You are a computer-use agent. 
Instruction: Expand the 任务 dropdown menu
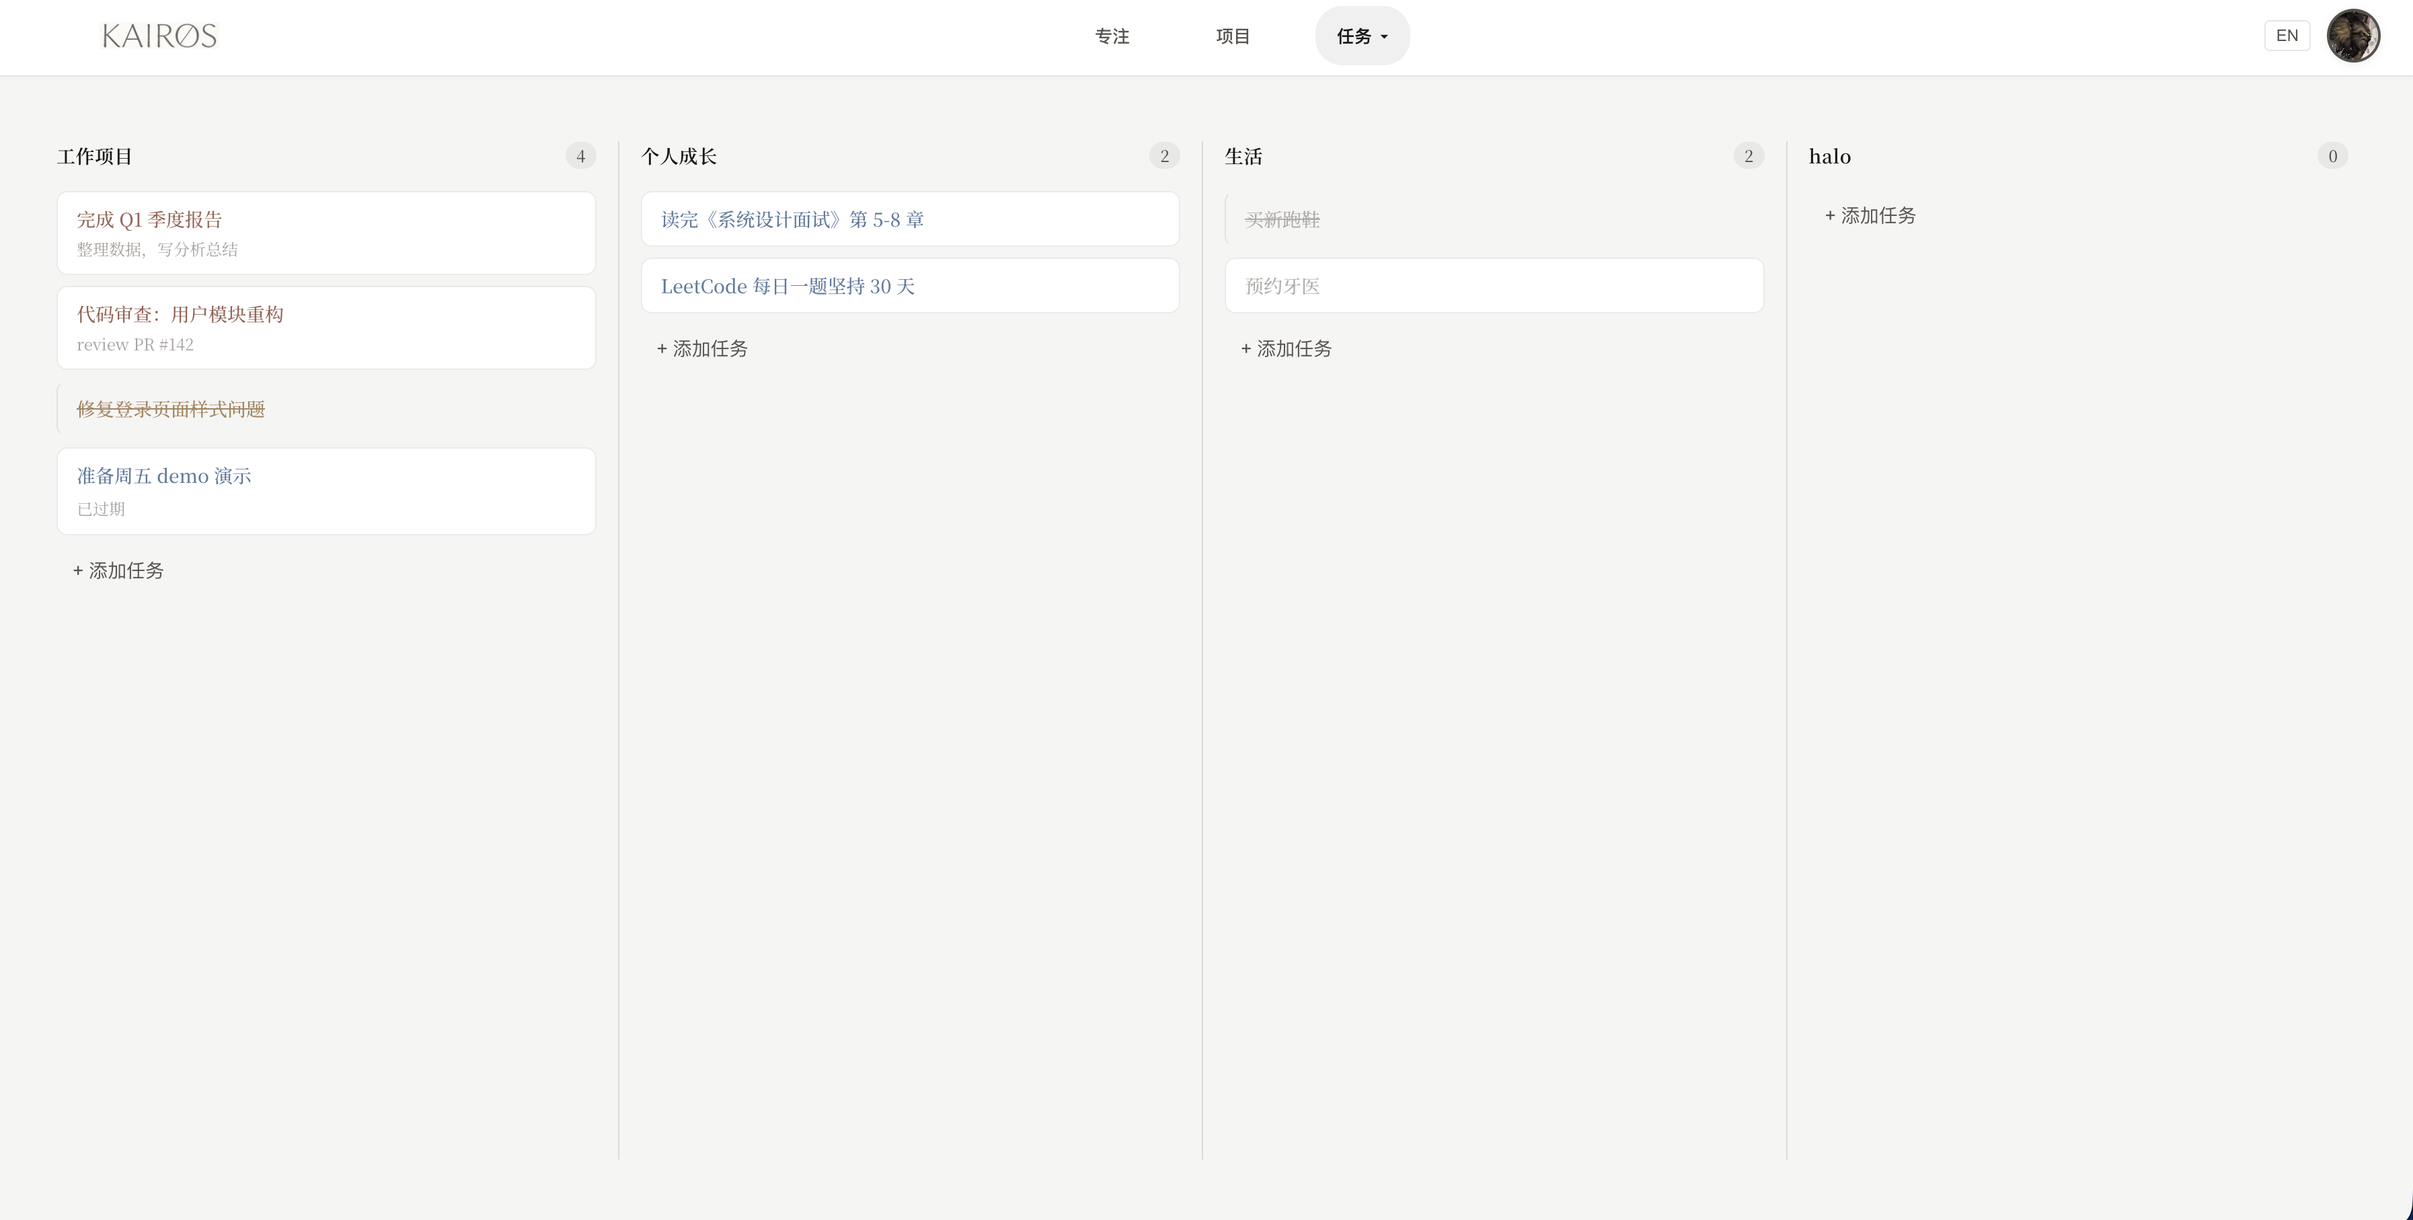pyautogui.click(x=1362, y=36)
